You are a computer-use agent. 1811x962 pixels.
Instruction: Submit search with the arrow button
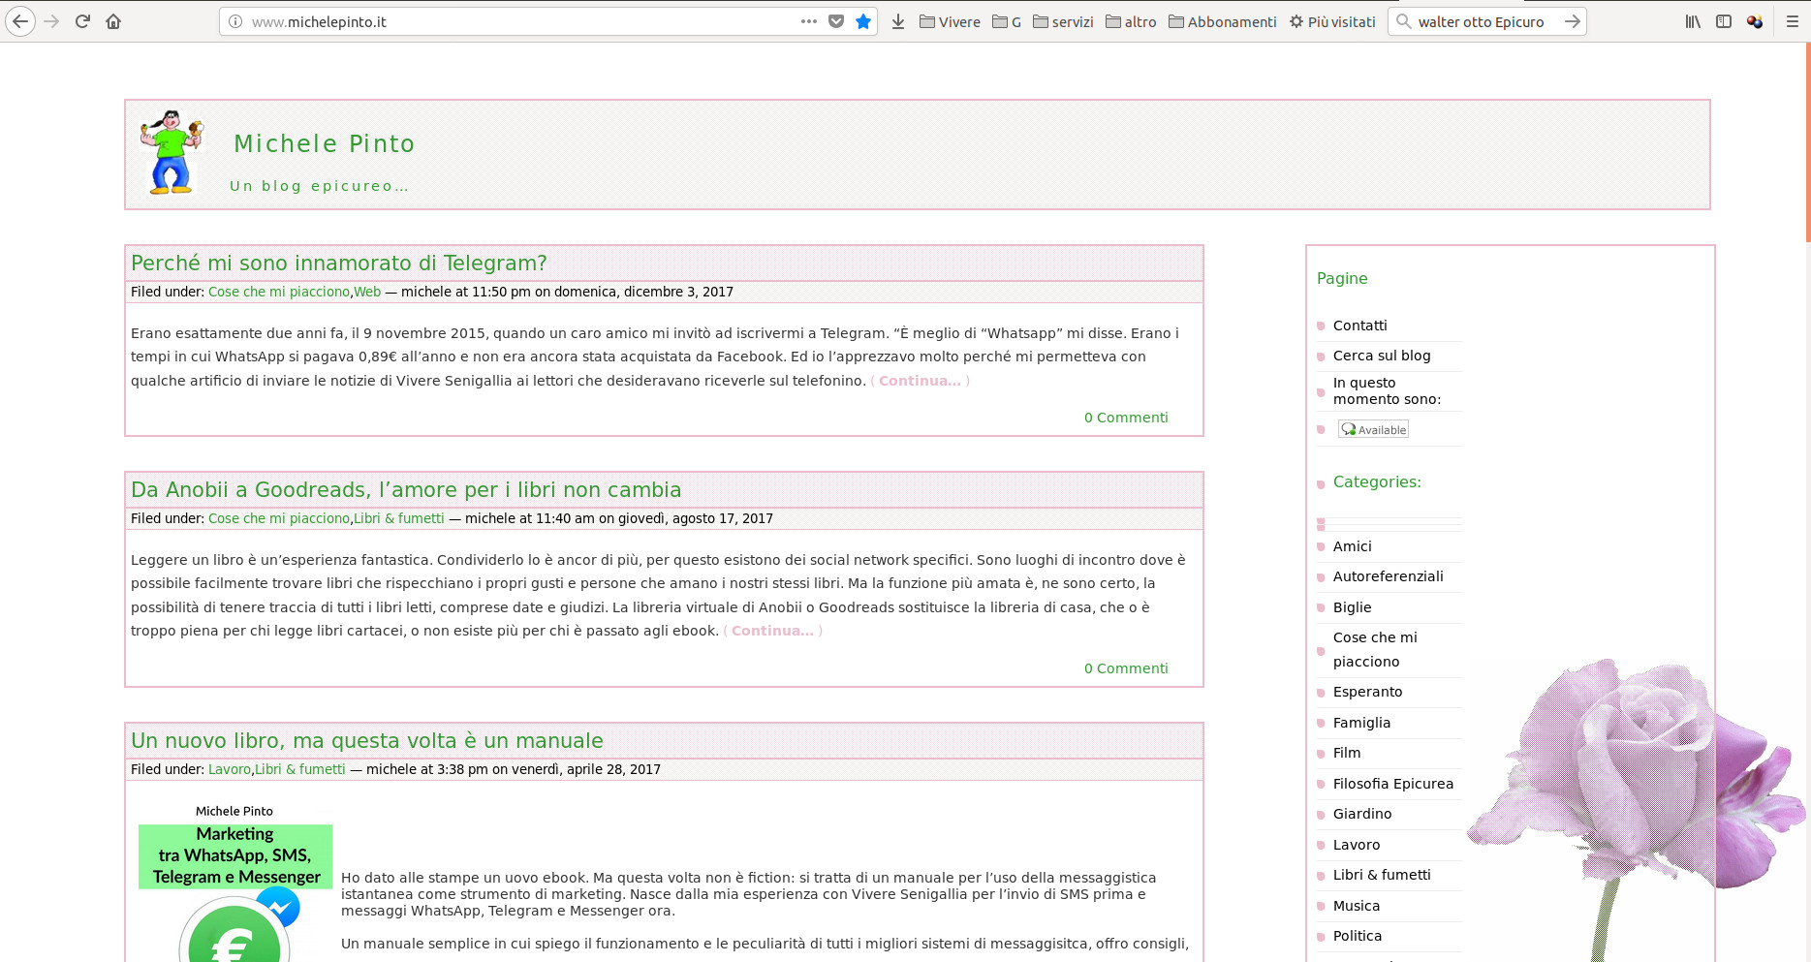click(x=1572, y=21)
